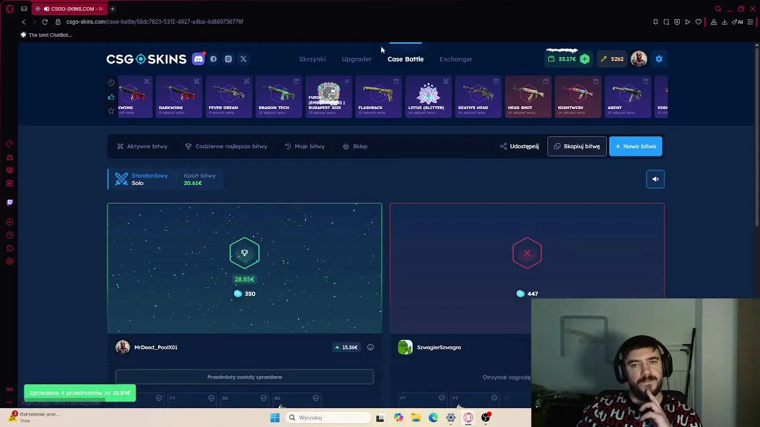The height and width of the screenshot is (427, 760).
Task: Click browser back arrow
Action: pos(24,21)
